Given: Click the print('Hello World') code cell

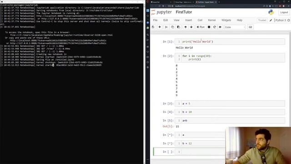Looking at the screenshot, I should coord(230,41).
